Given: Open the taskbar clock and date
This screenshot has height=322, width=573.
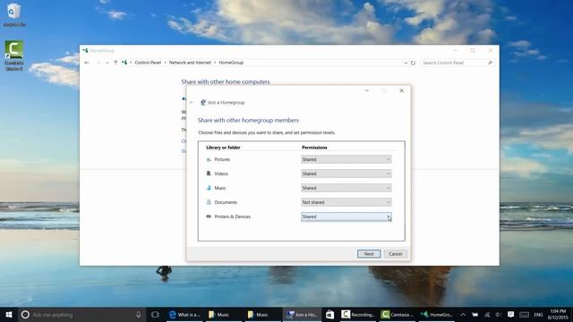Looking at the screenshot, I should (x=558, y=314).
